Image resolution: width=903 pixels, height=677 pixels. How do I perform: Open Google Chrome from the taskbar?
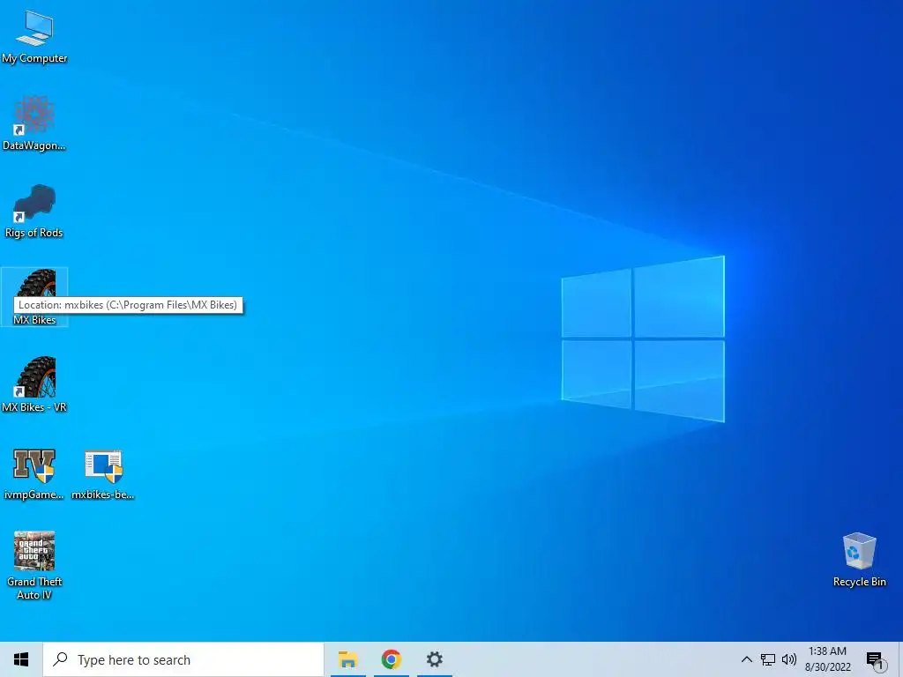coord(391,659)
